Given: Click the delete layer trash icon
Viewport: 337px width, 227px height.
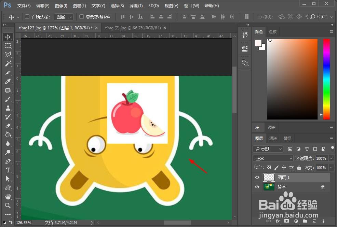Looking at the screenshot, I should click(x=323, y=221).
